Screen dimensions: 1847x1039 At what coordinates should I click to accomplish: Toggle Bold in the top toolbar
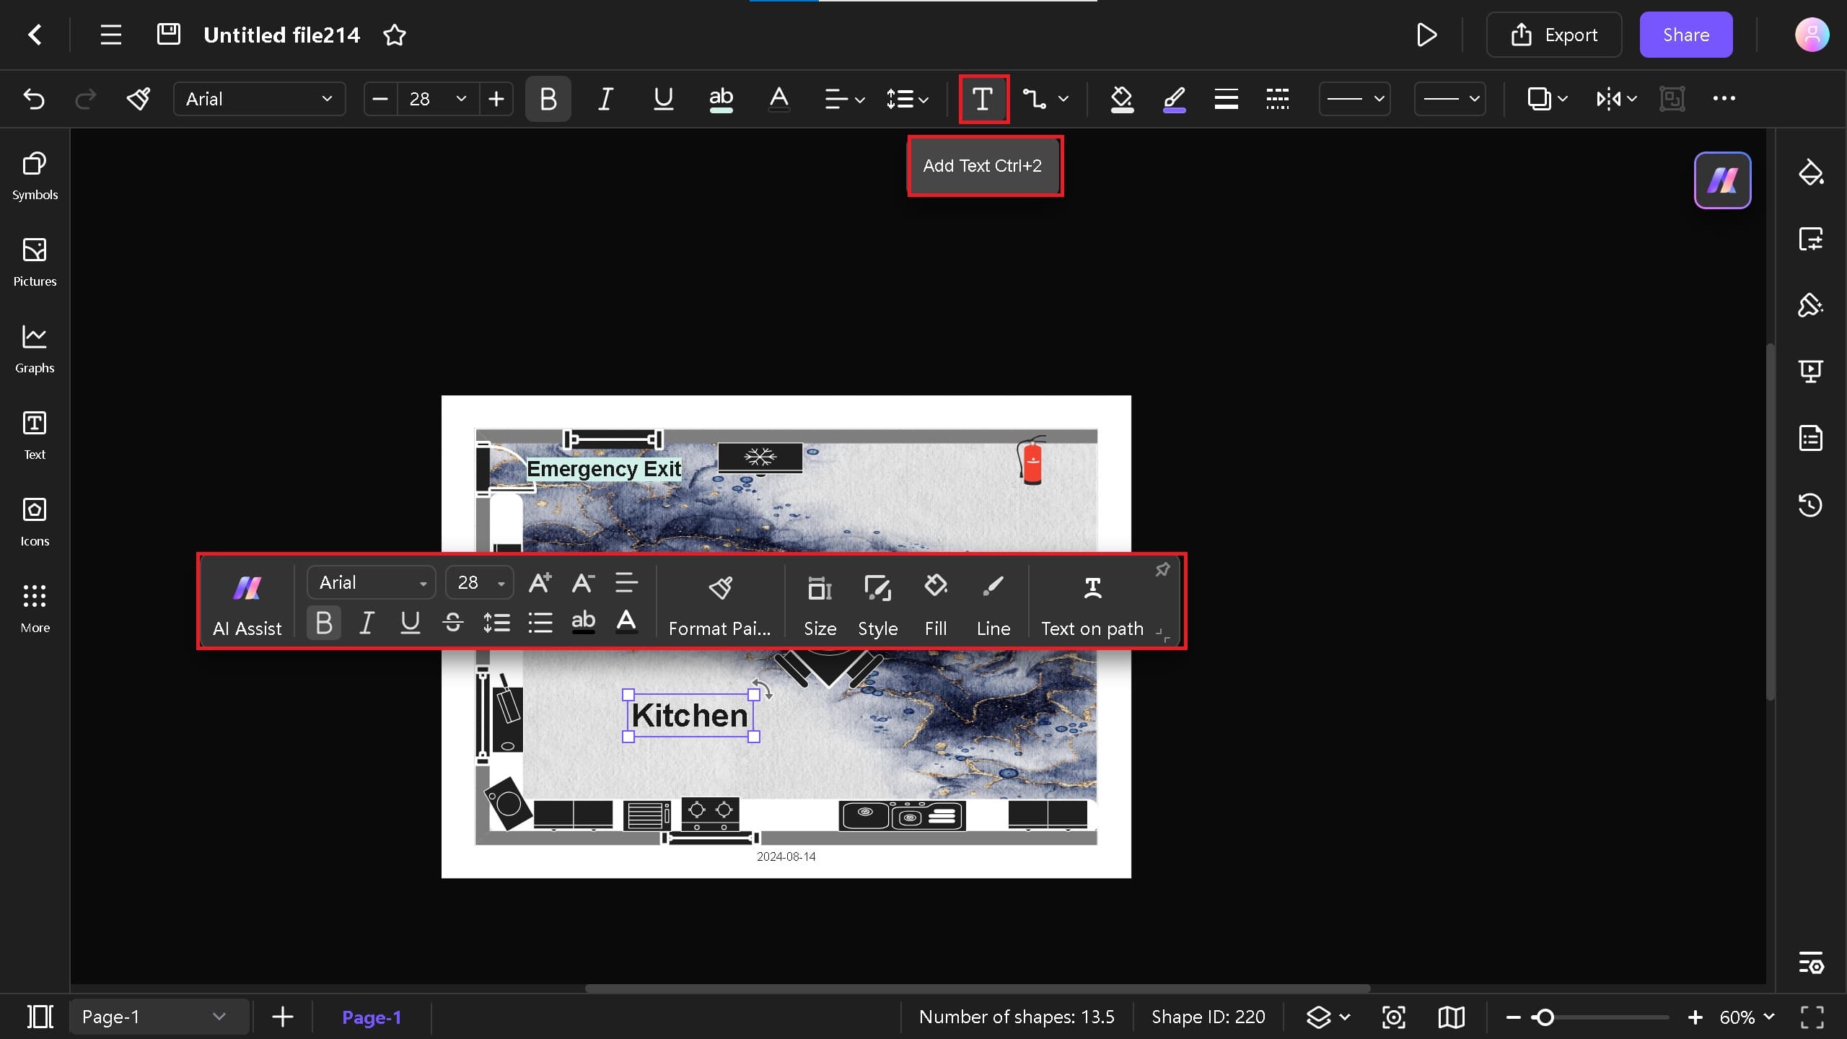click(548, 99)
